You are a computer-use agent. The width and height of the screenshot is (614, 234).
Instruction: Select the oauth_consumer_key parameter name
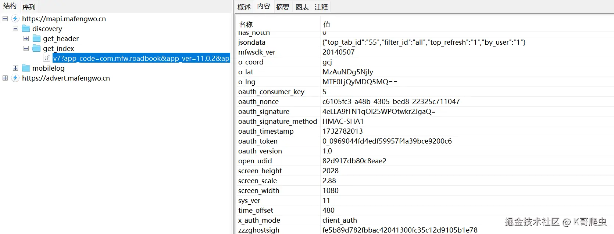coord(271,92)
